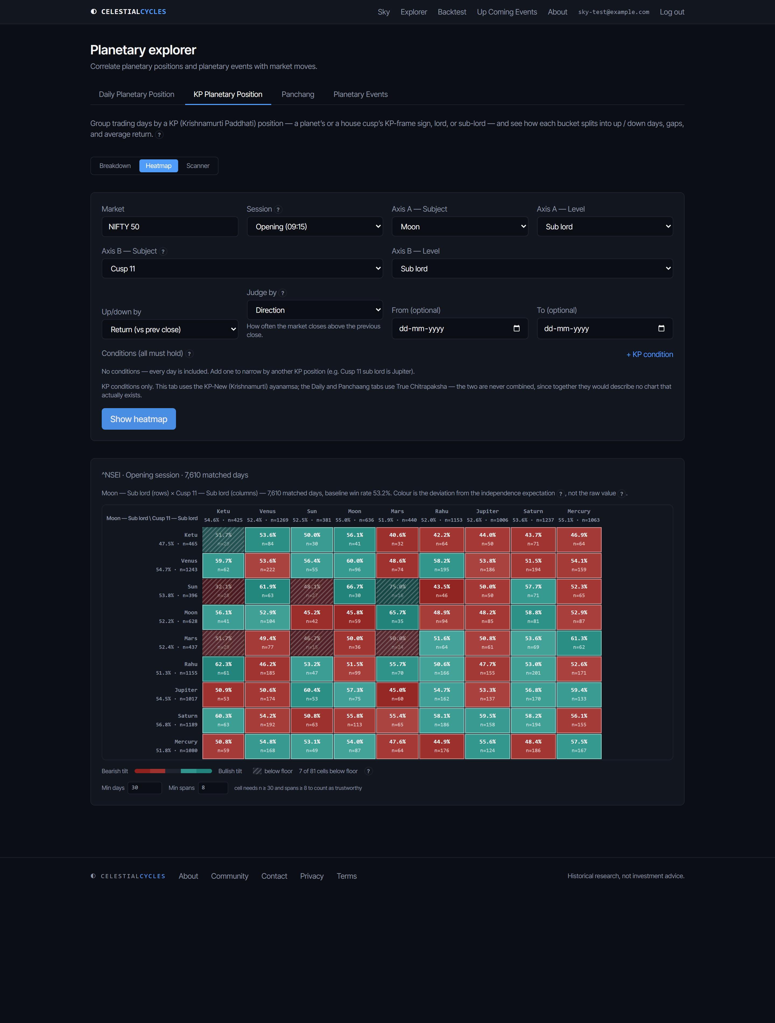Open Privacy link in the footer
This screenshot has height=1023, width=775.
pyautogui.click(x=312, y=876)
